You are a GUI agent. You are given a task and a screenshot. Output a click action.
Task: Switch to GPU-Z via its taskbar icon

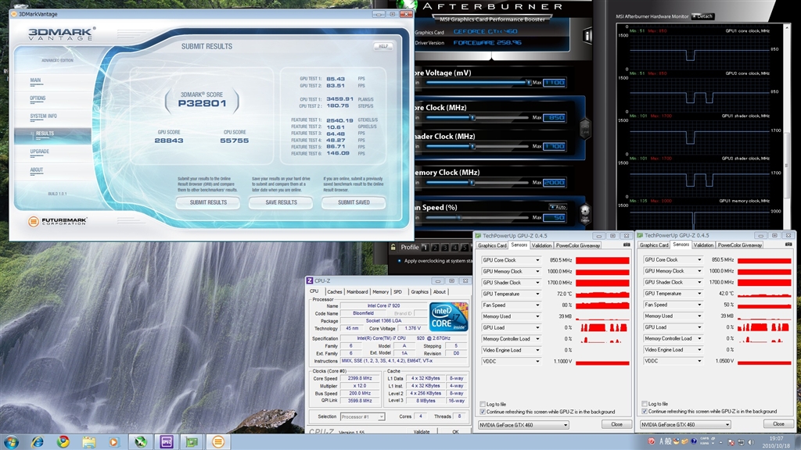coord(192,442)
